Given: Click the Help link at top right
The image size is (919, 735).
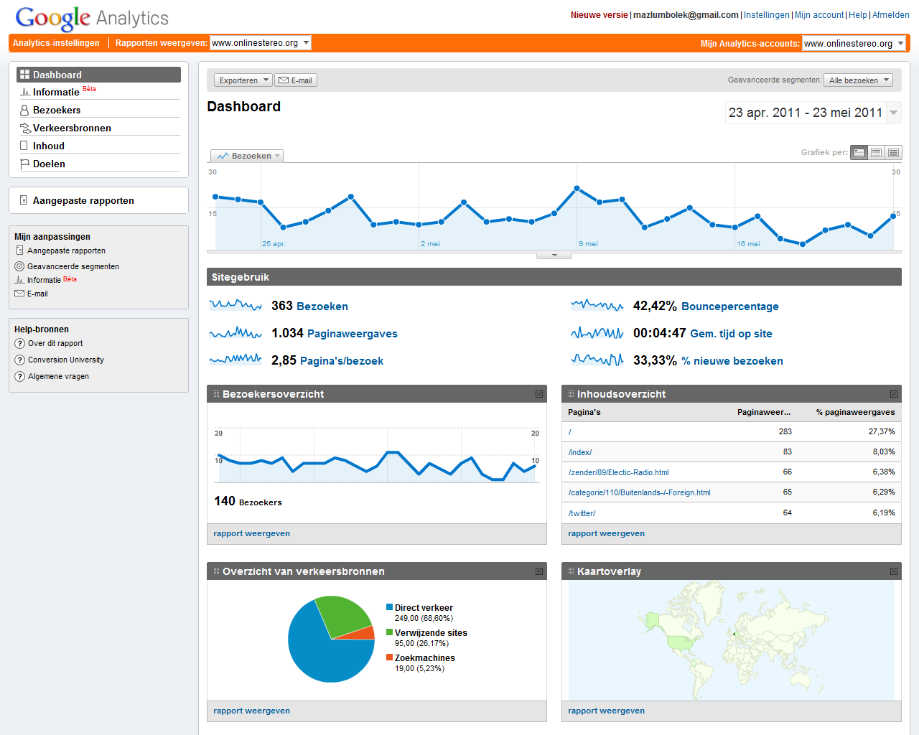Looking at the screenshot, I should tap(858, 15).
